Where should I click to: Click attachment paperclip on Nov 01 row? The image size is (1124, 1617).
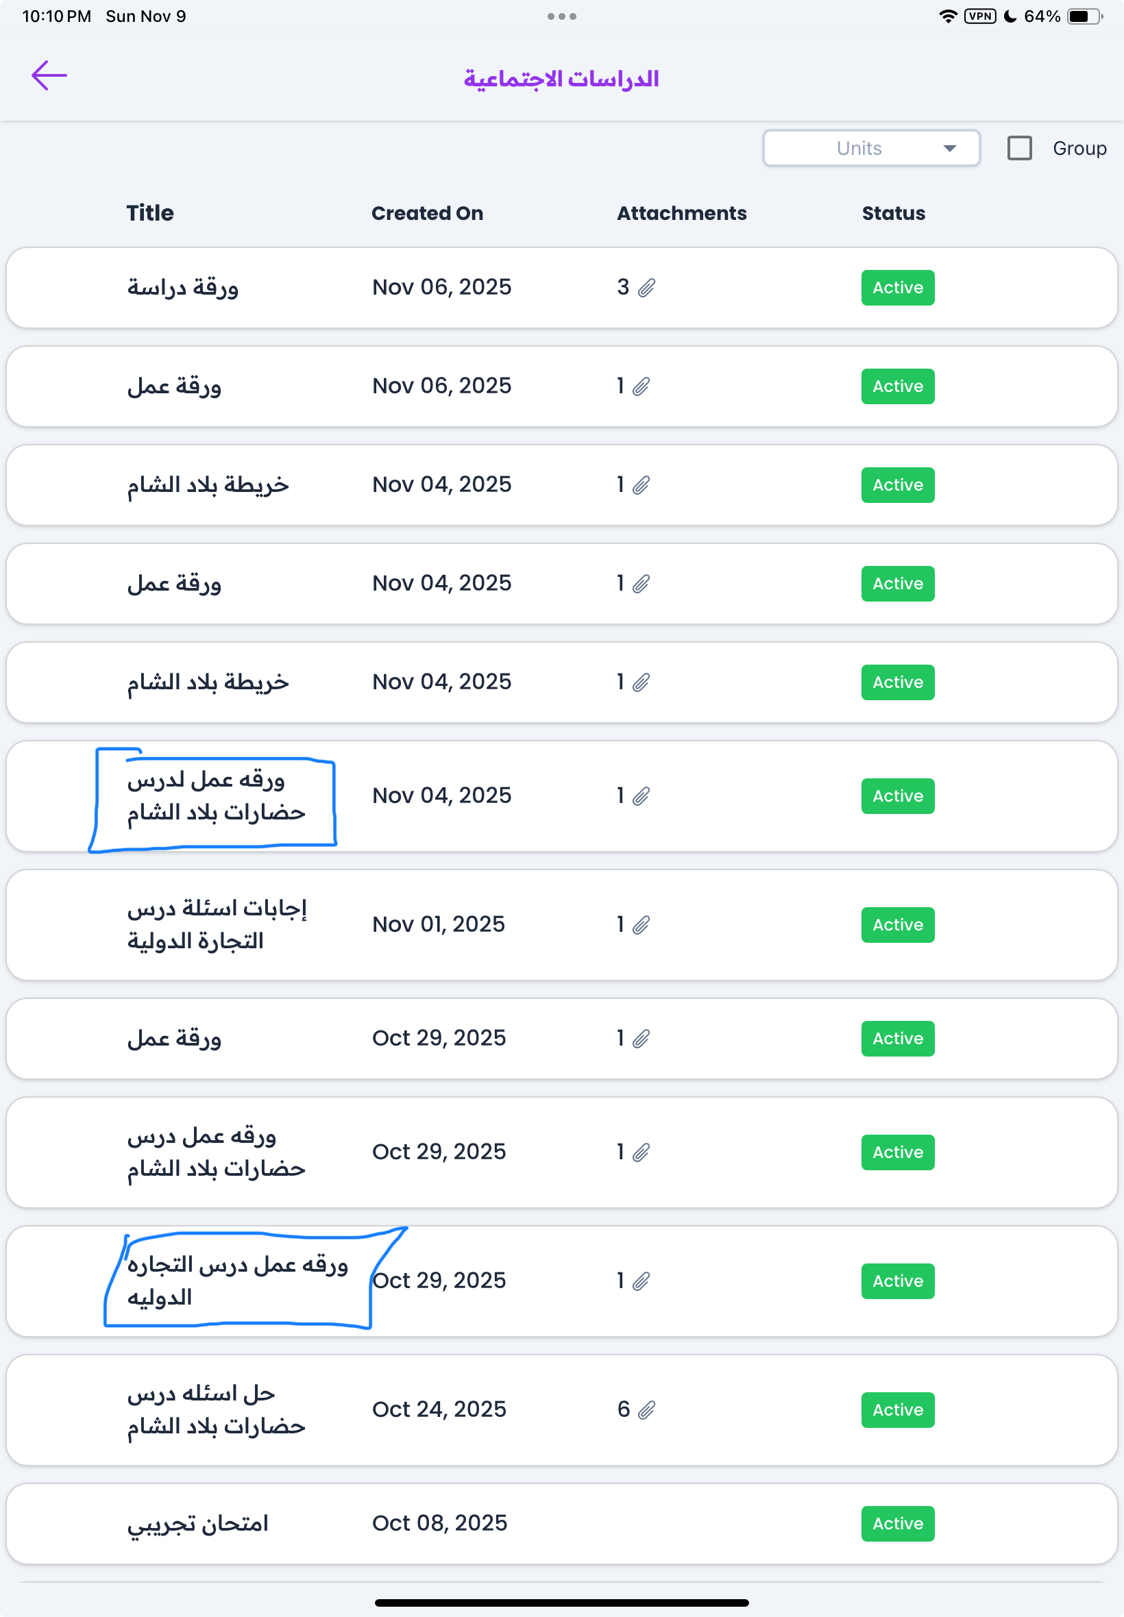pyautogui.click(x=641, y=925)
